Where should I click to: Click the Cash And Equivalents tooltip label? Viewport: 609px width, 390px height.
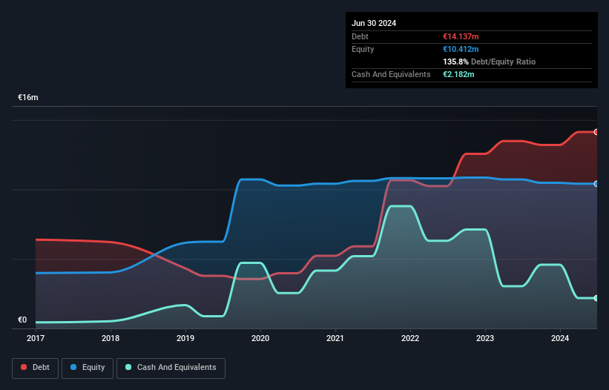[391, 74]
